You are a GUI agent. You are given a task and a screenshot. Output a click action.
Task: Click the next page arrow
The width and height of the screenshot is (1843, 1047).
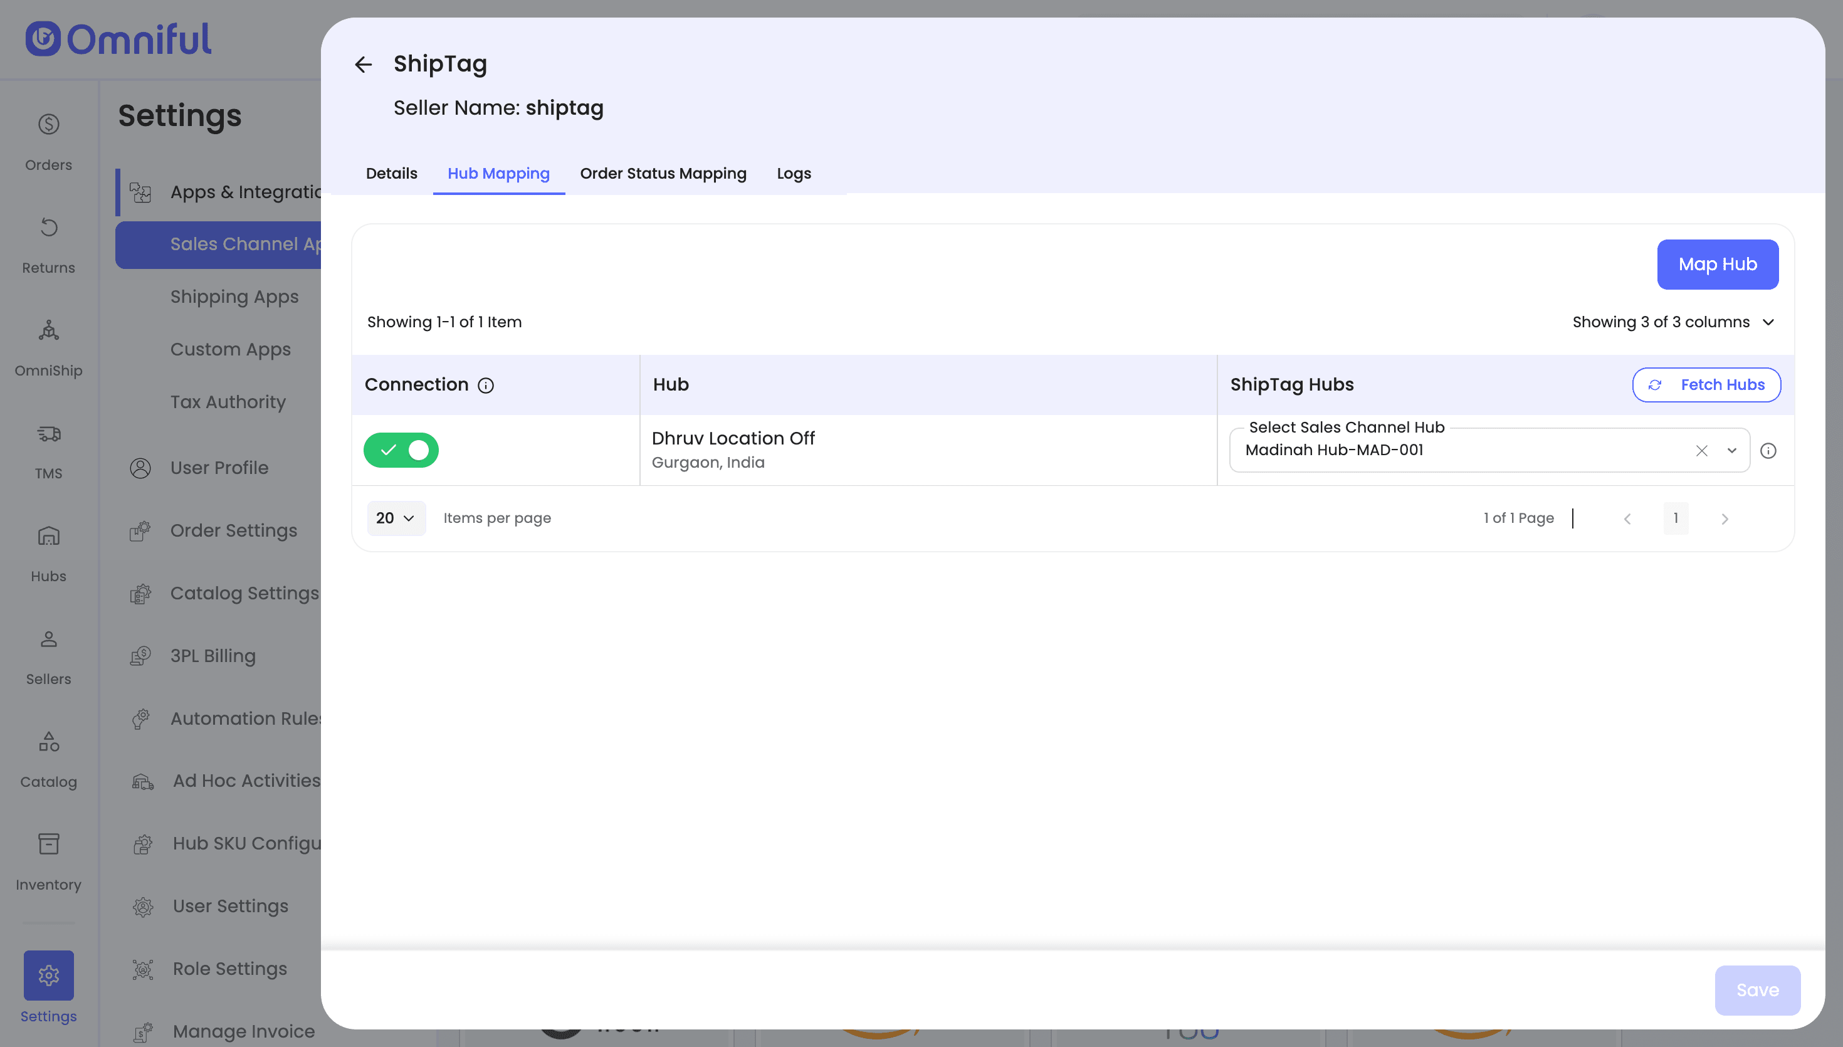pyautogui.click(x=1725, y=519)
